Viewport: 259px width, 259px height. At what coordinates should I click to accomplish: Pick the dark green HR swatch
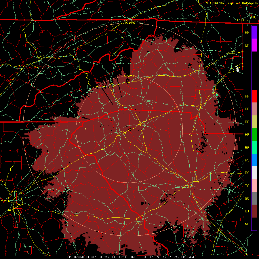(254, 134)
